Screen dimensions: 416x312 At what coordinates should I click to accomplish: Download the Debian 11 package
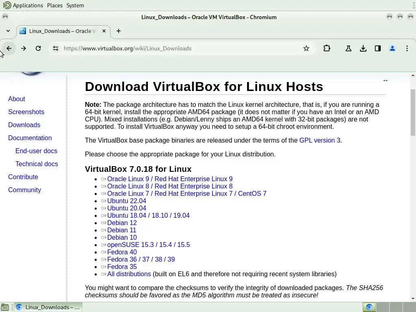click(121, 230)
